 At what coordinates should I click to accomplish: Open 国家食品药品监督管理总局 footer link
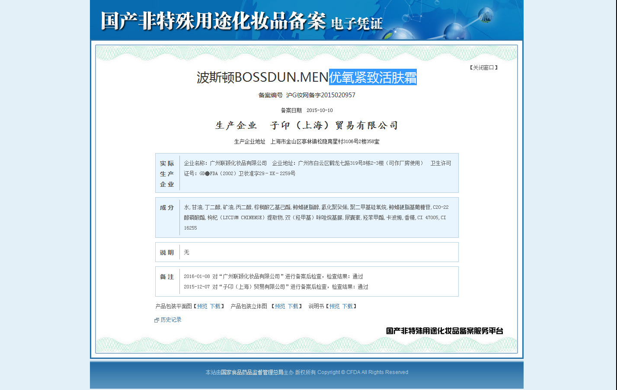pyautogui.click(x=252, y=372)
